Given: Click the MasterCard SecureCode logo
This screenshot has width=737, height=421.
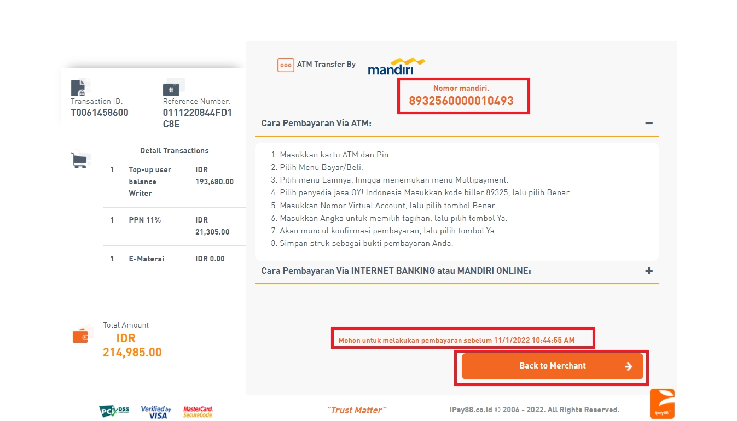Looking at the screenshot, I should (198, 412).
